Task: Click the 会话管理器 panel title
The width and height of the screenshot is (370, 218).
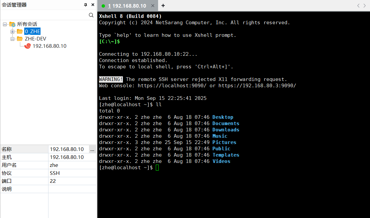Action: click(x=14, y=5)
